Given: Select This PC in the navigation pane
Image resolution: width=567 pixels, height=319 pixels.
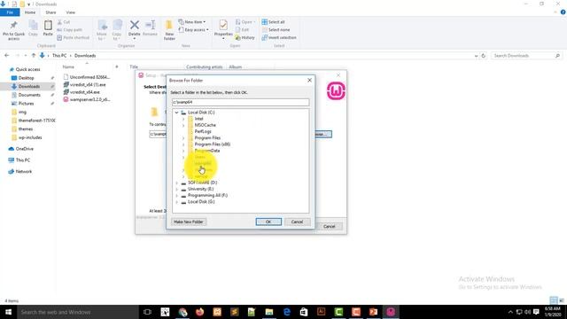Looking at the screenshot, I should 22,160.
